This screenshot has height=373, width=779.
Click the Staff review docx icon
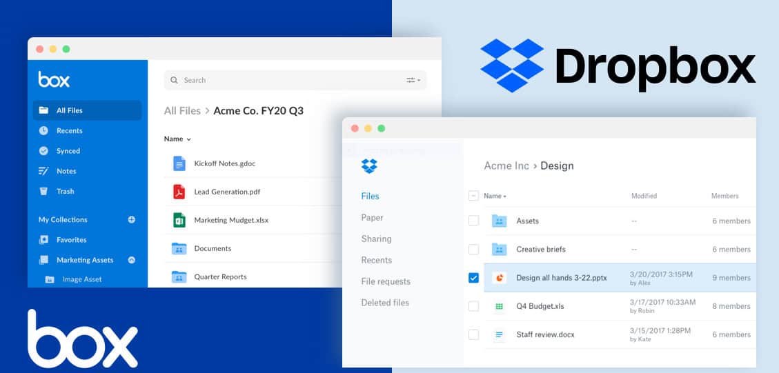click(x=500, y=335)
